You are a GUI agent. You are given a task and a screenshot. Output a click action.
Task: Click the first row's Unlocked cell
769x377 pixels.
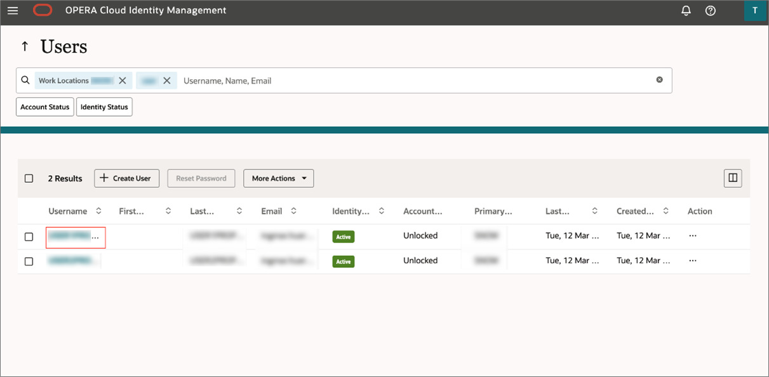point(420,235)
